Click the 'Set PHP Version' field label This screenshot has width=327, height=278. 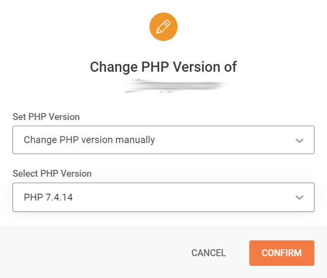(x=46, y=117)
